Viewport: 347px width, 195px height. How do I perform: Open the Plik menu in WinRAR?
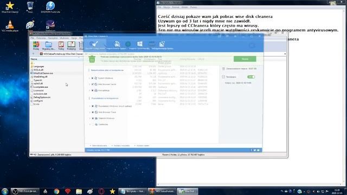tap(33, 38)
